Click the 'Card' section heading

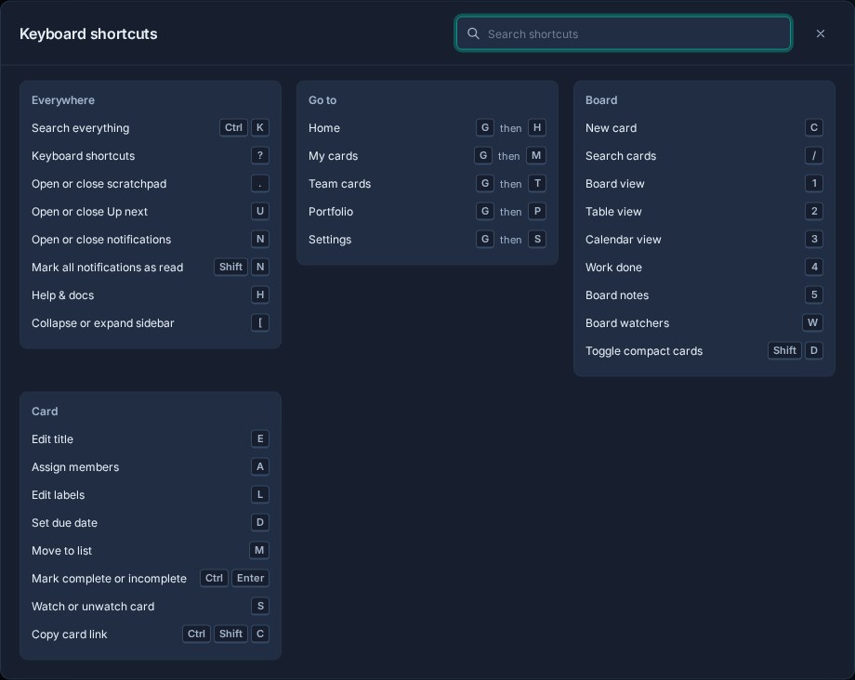coord(45,412)
